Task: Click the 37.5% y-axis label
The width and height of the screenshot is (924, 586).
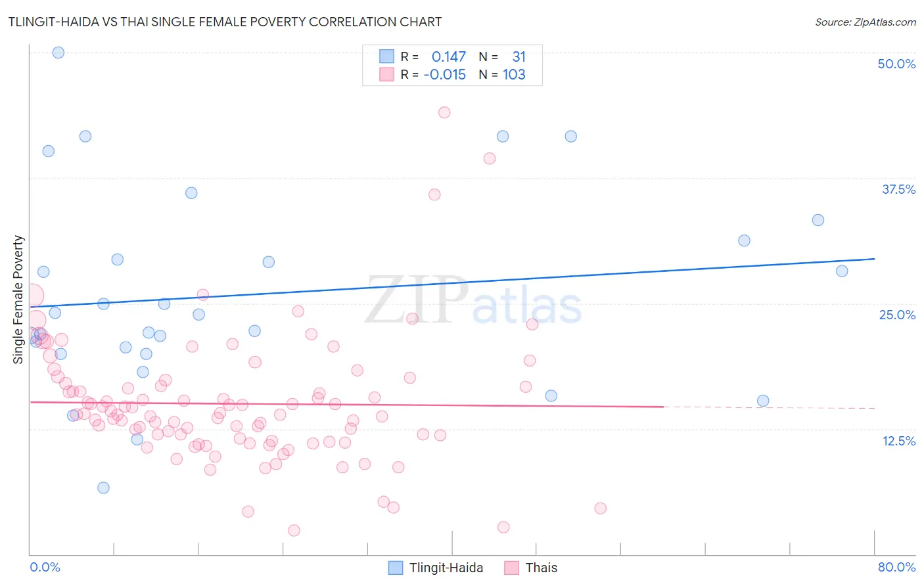Action: tap(898, 189)
